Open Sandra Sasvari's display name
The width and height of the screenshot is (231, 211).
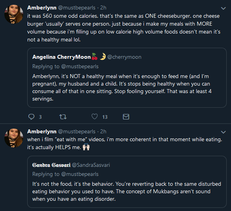coord(51,165)
